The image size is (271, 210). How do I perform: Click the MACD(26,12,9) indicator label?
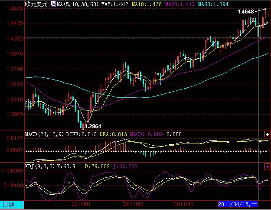pyautogui.click(x=45, y=134)
